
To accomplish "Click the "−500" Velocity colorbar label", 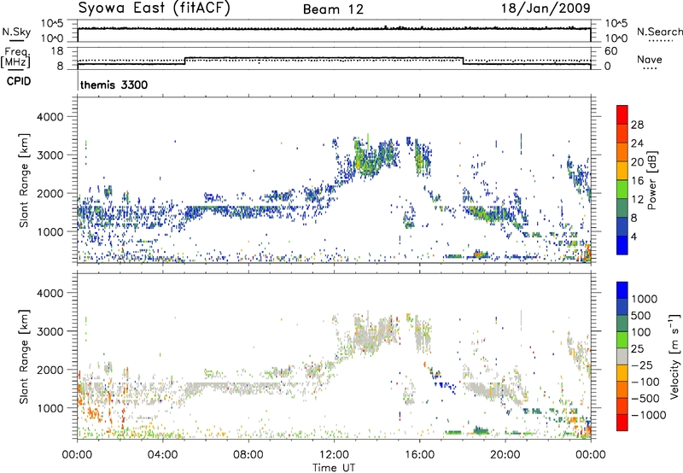I will point(645,399).
